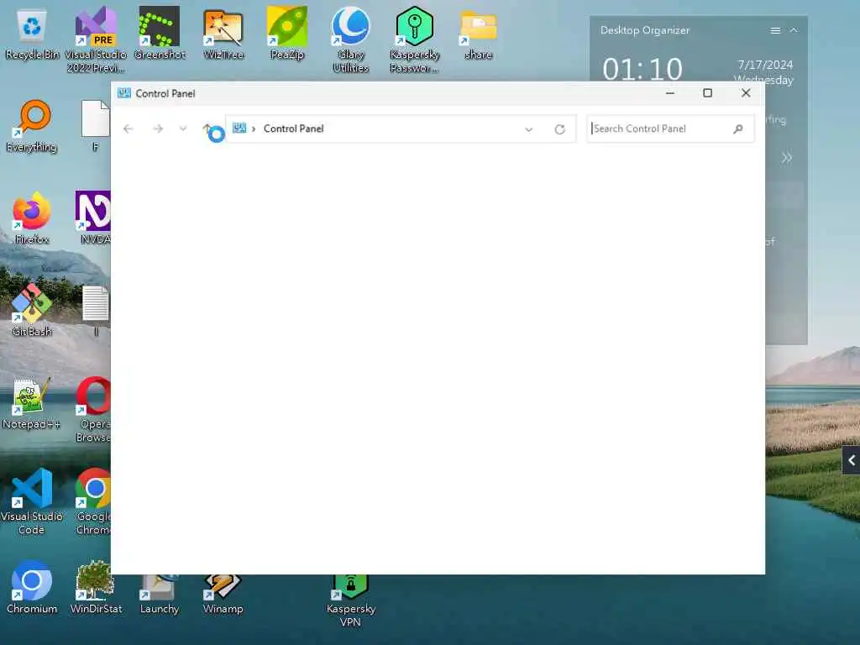Screen dimensions: 860x645
Task: Select the PeaZip desktop shortcut
Action: pyautogui.click(x=287, y=33)
